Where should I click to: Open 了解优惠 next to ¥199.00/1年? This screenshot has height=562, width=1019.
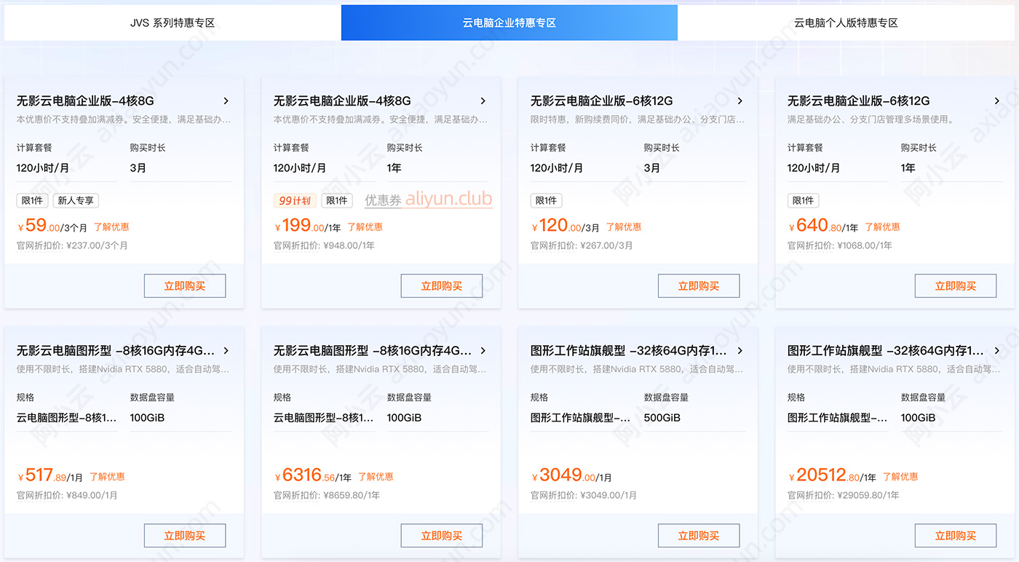tap(365, 227)
